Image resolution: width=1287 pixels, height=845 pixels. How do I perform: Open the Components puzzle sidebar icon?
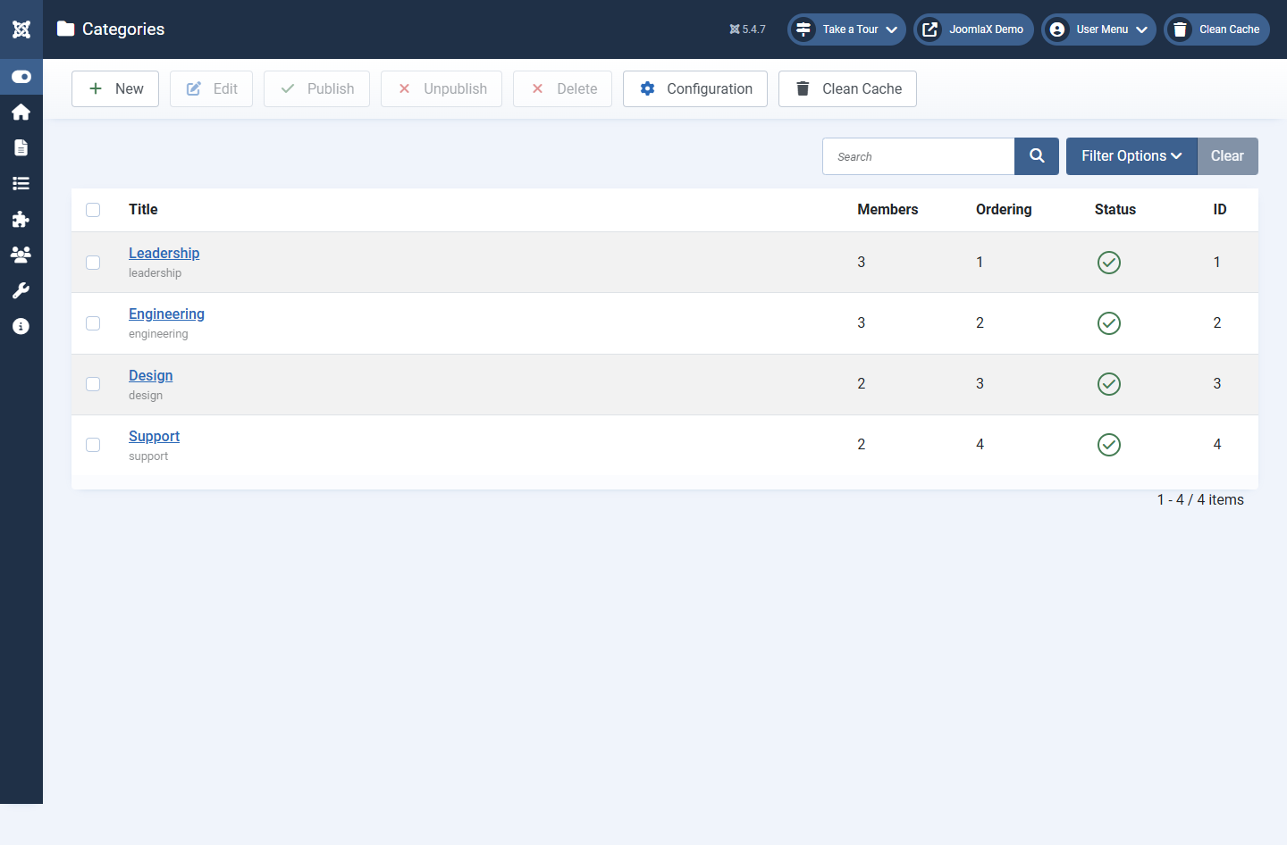coord(21,219)
